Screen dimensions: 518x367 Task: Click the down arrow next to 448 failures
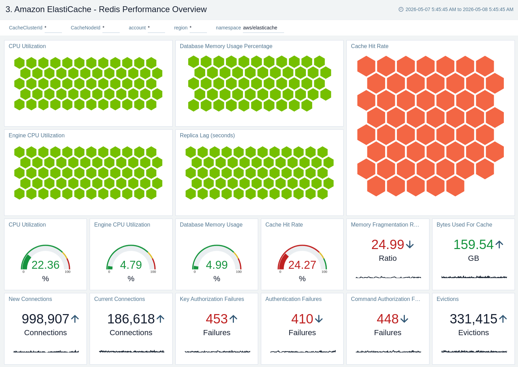(404, 319)
